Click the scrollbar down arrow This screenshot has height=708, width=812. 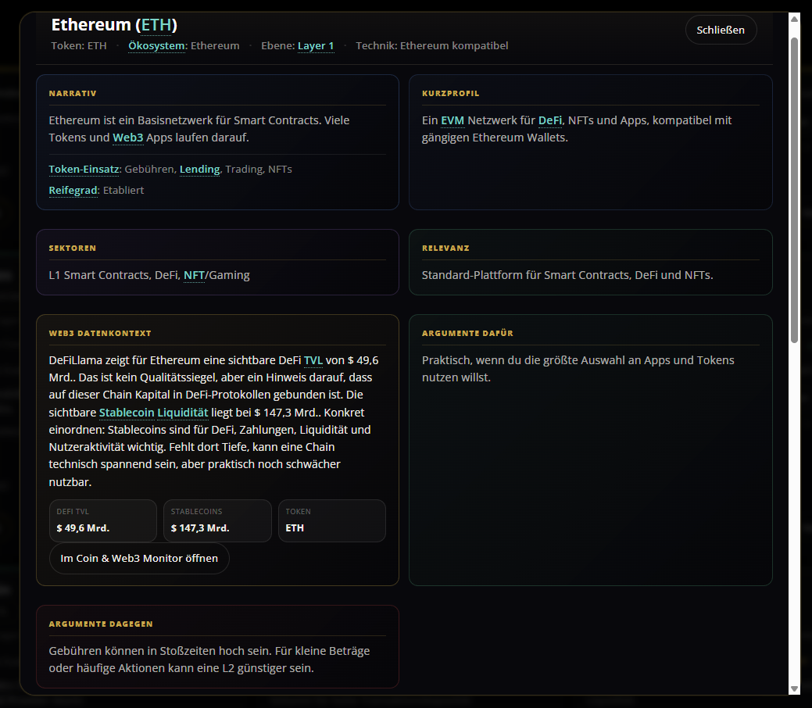794,688
